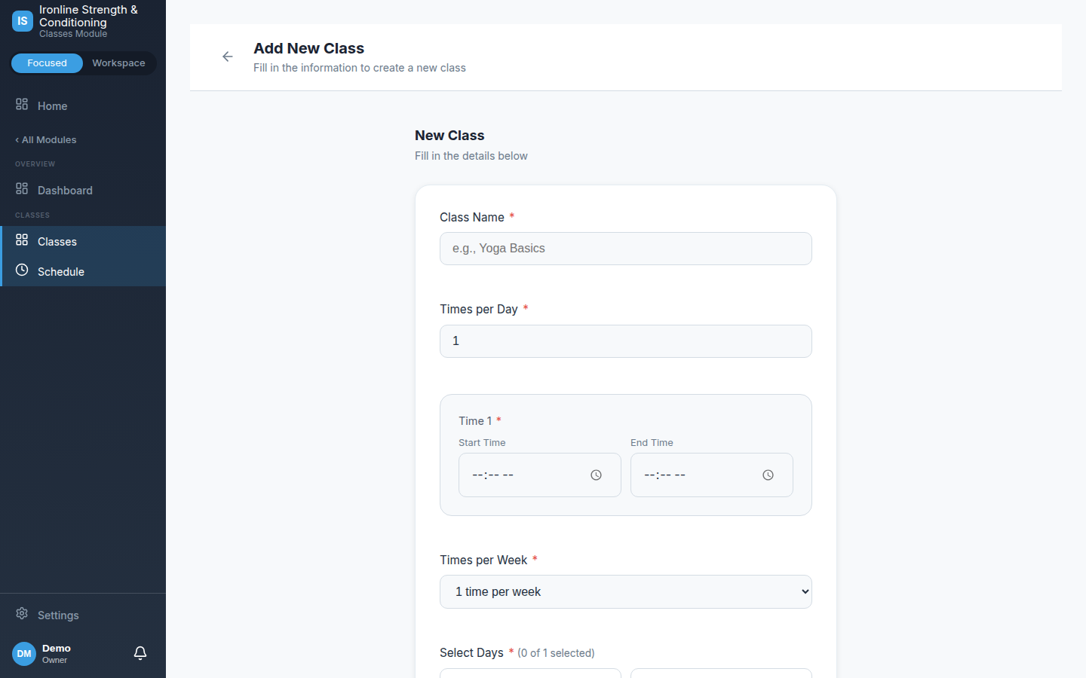Switch to Workspace mode
This screenshot has height=678, width=1086.
[118, 63]
